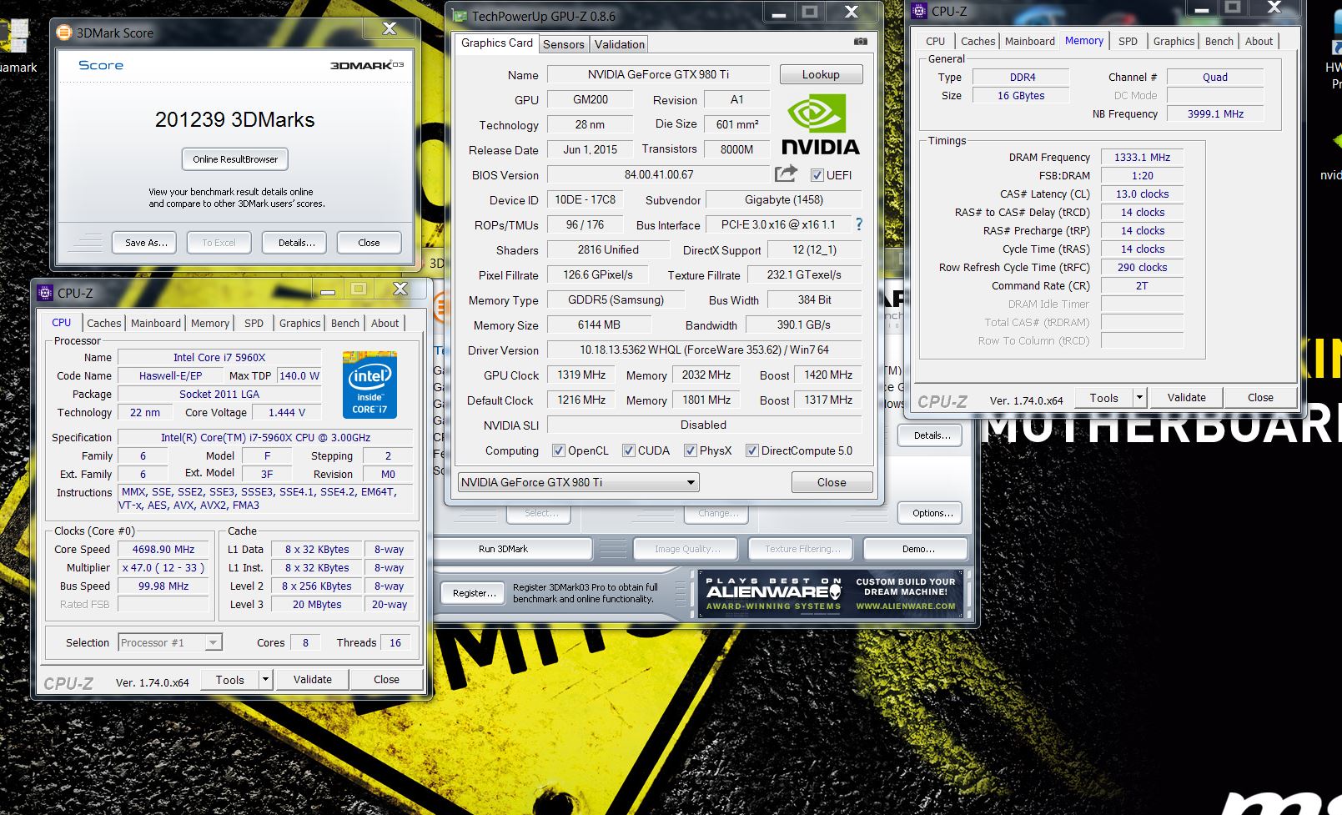Open the Mainboard tab in CPU-Z processor window
Viewport: 1342px width, 815px height.
[156, 323]
